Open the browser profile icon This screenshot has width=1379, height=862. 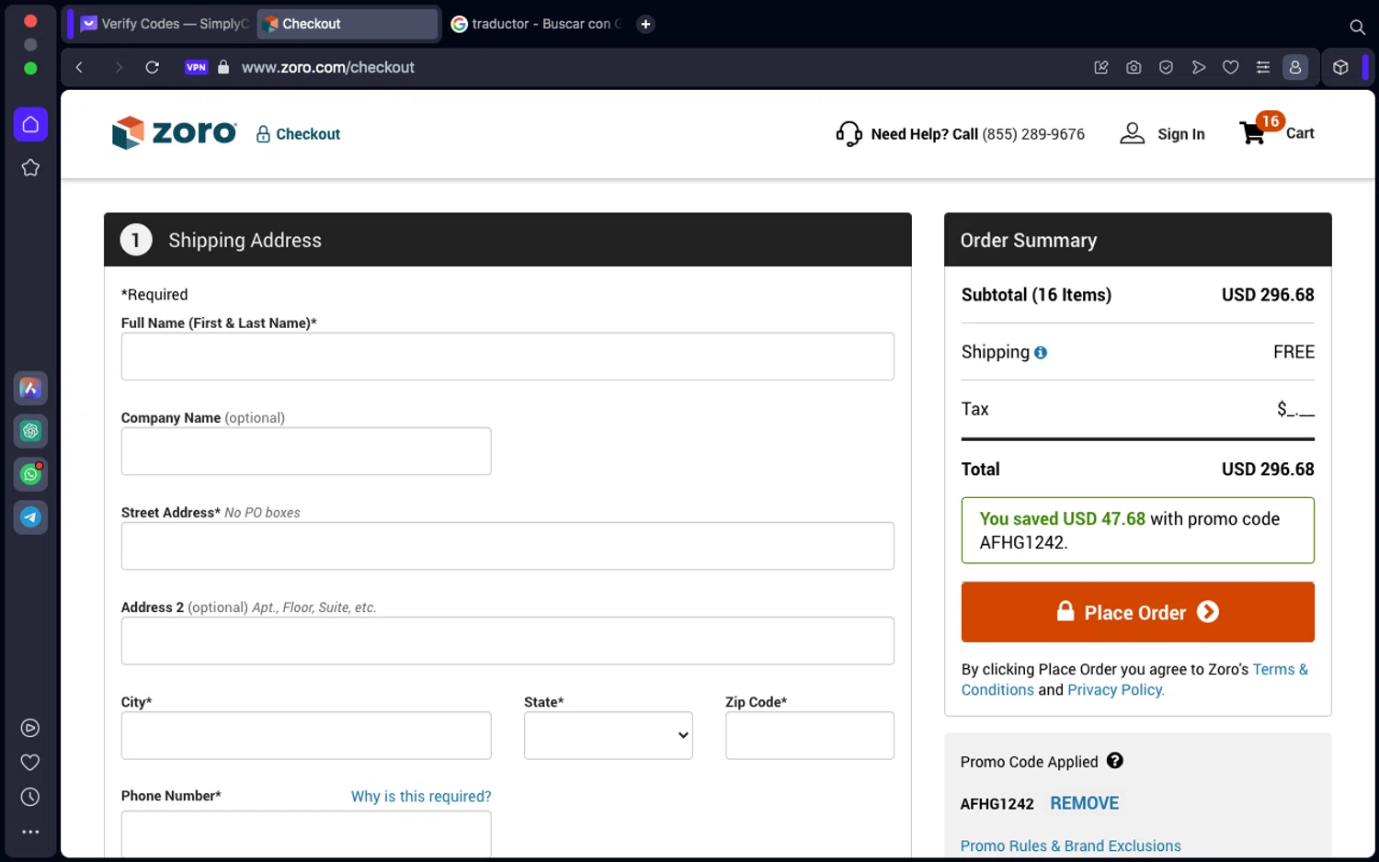coord(1295,67)
